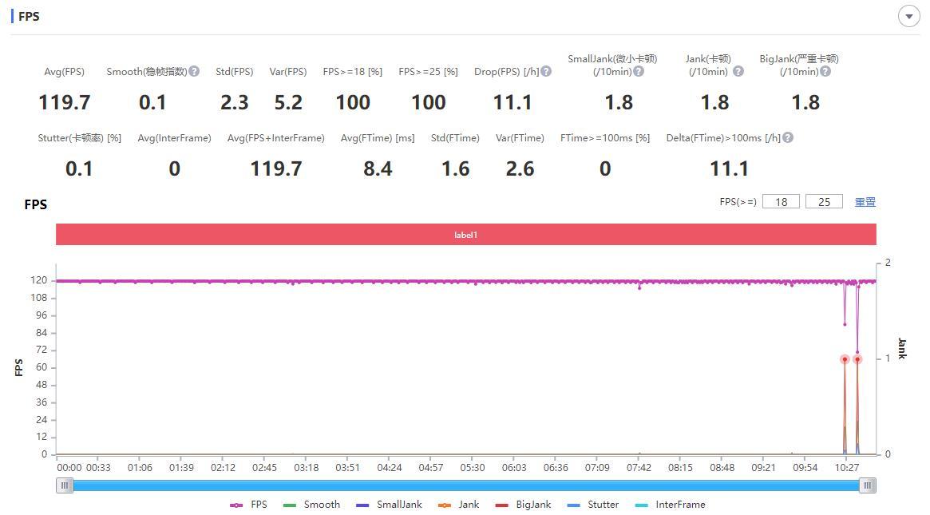Hide the Smooth series via legend
This screenshot has width=930, height=515.
311,505
